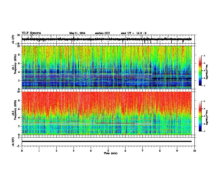Click the ch.1 'Frequency (kHz)' axis label
This screenshot has height=169, width=219.
pos(15,64)
